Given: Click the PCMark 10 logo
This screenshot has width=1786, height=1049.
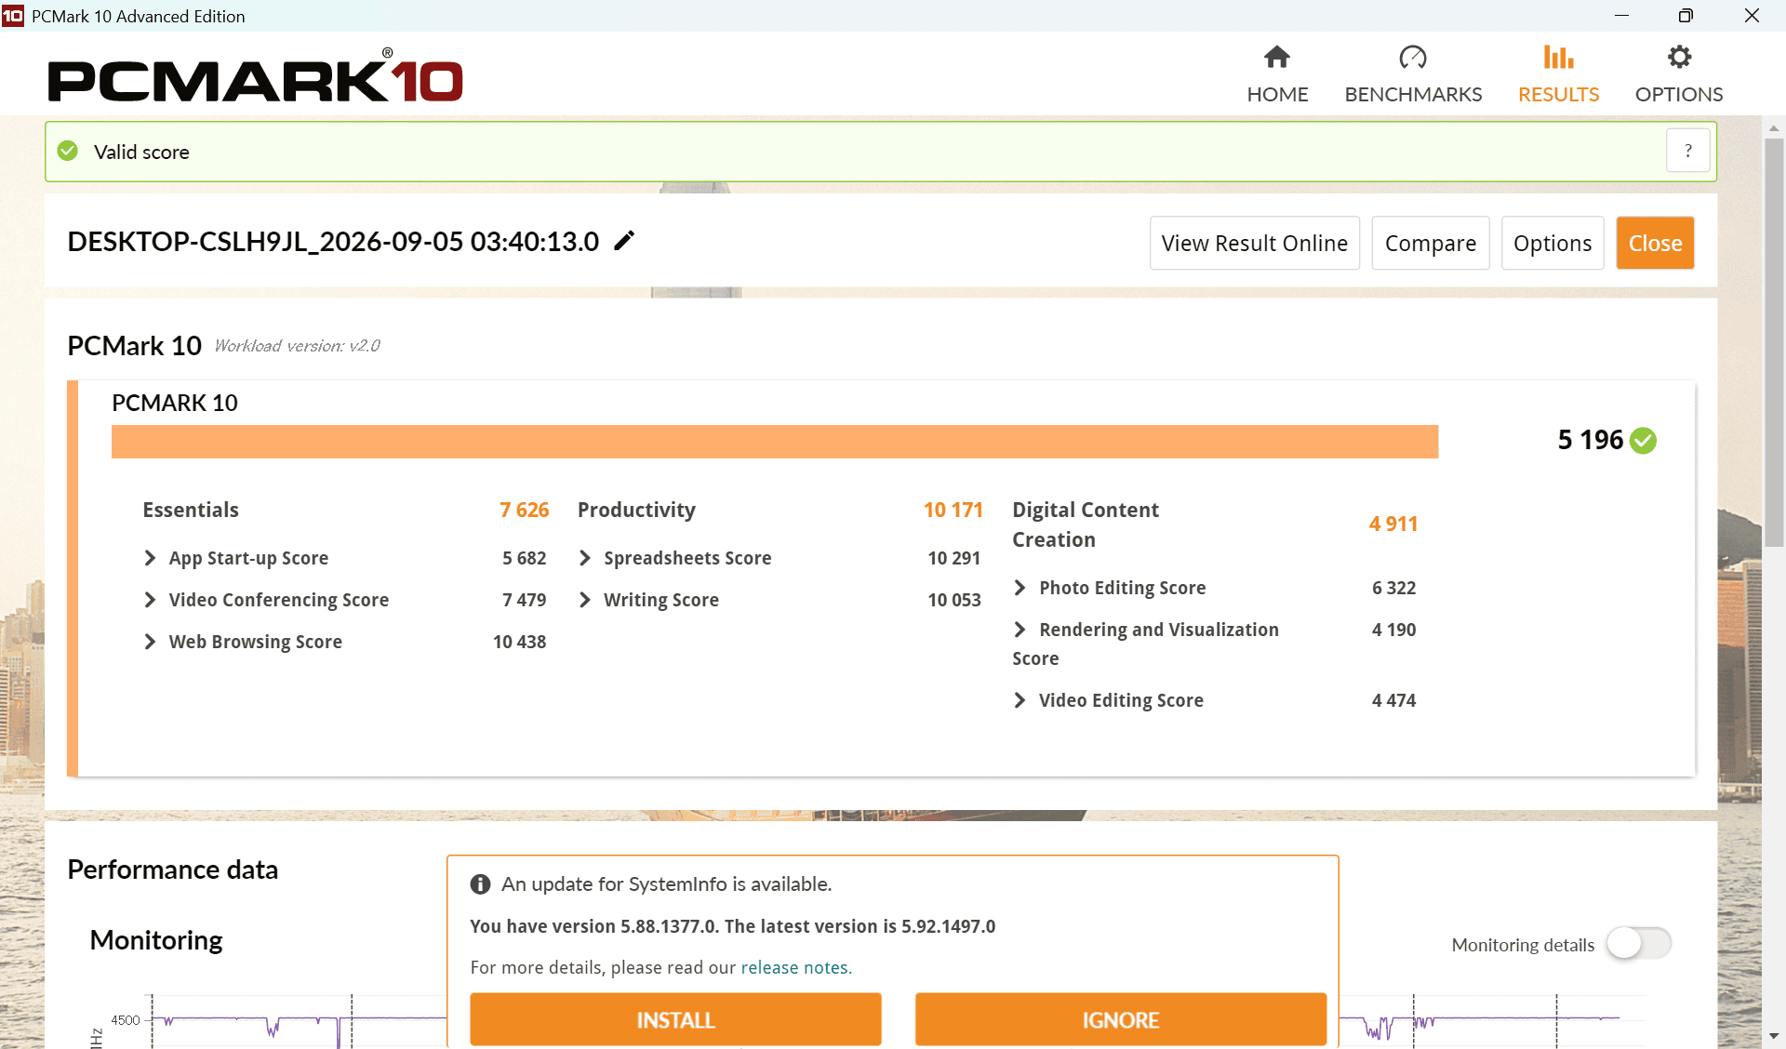Looking at the screenshot, I should [256, 76].
